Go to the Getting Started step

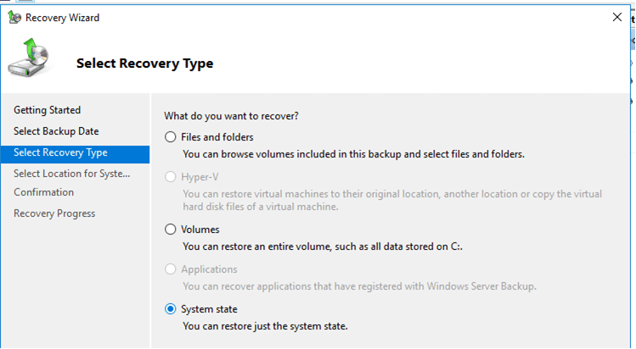tap(47, 110)
